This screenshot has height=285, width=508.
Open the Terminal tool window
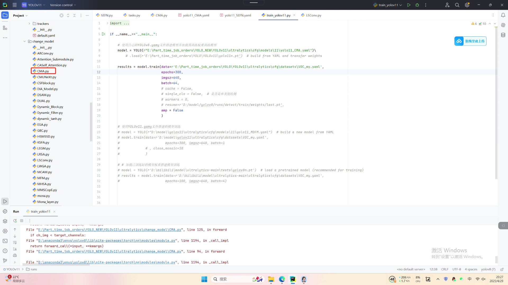[x=5, y=241]
